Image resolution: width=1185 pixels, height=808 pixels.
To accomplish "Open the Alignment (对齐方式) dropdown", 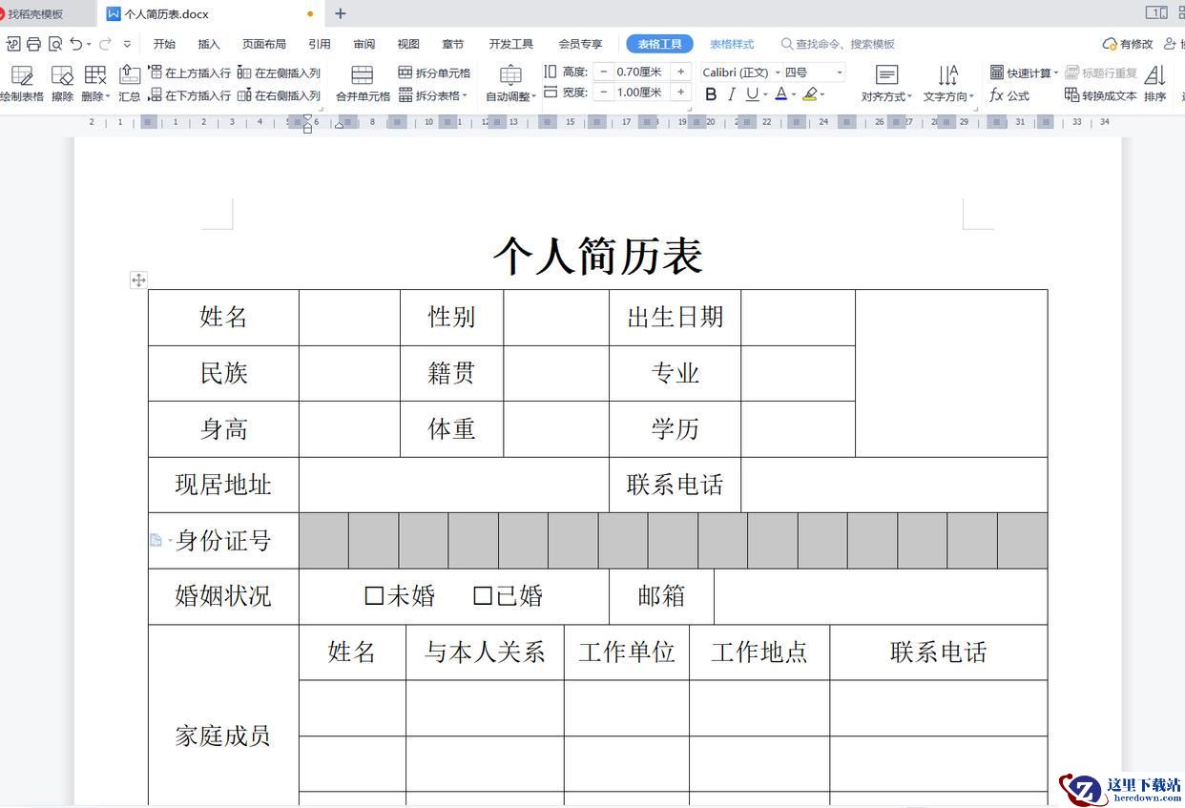I will tap(886, 84).
